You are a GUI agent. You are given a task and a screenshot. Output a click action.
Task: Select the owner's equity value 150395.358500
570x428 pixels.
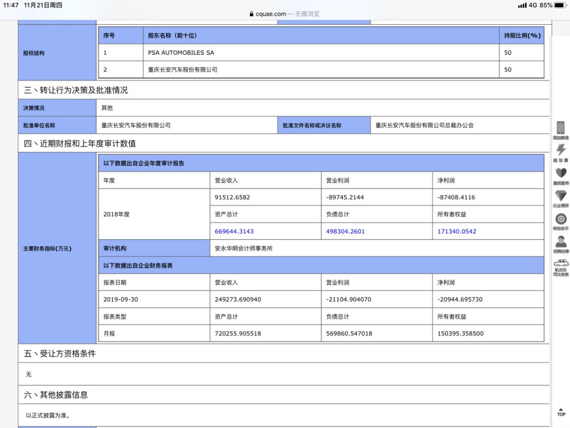pos(460,333)
